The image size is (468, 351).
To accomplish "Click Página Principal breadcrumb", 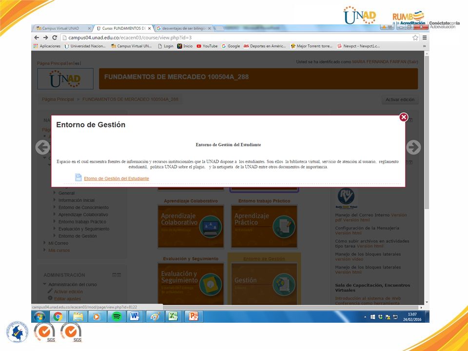I will pos(58,99).
